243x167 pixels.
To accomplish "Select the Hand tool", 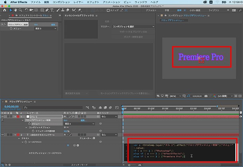I will click(16, 10).
